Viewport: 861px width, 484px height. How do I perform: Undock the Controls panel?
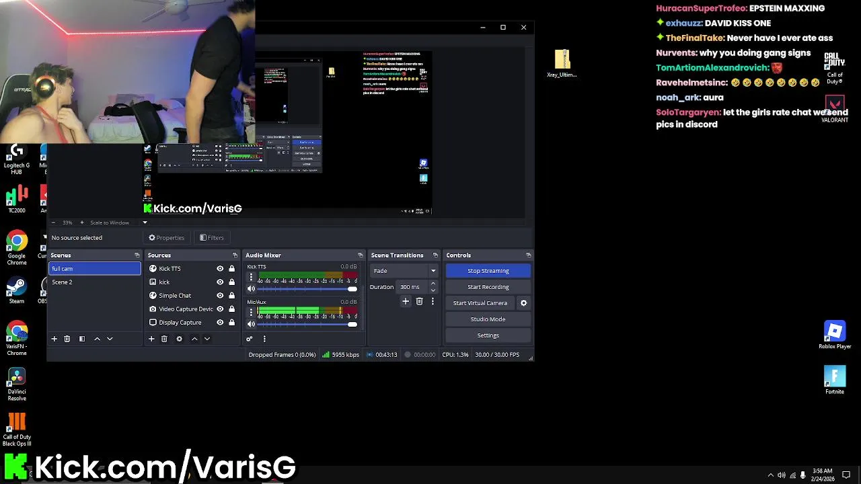[x=528, y=255]
